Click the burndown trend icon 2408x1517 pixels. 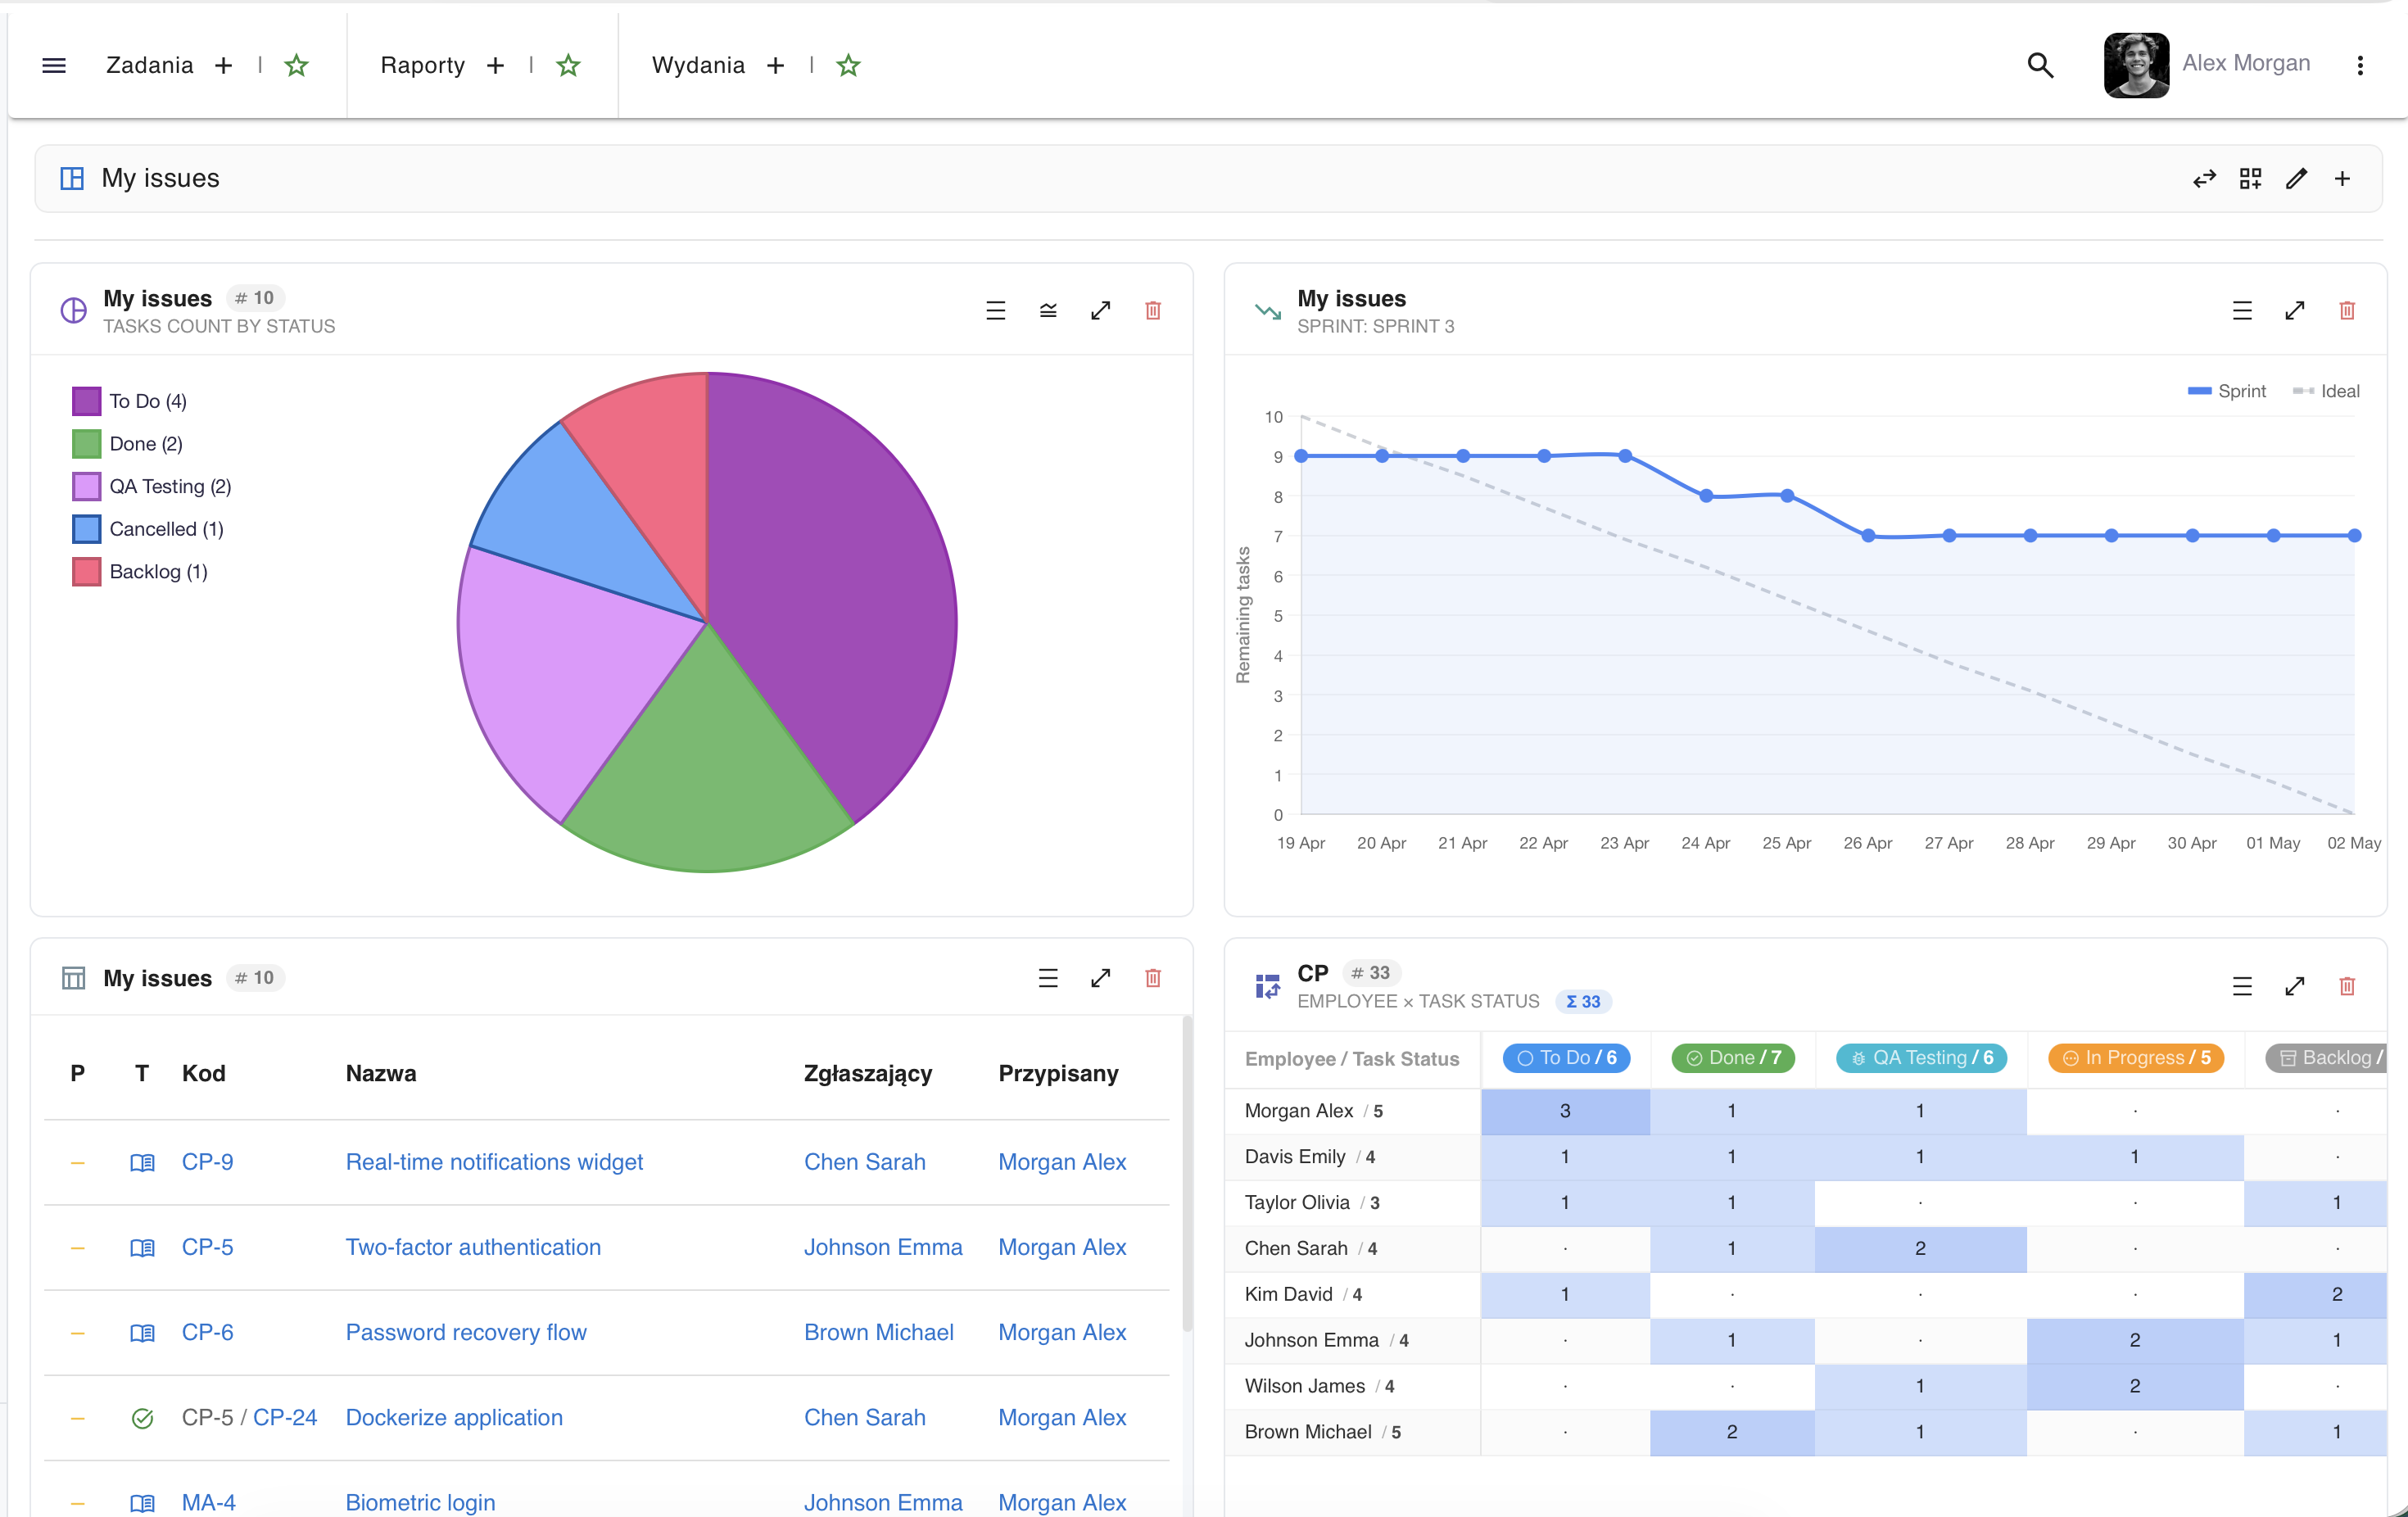pyautogui.click(x=1268, y=311)
